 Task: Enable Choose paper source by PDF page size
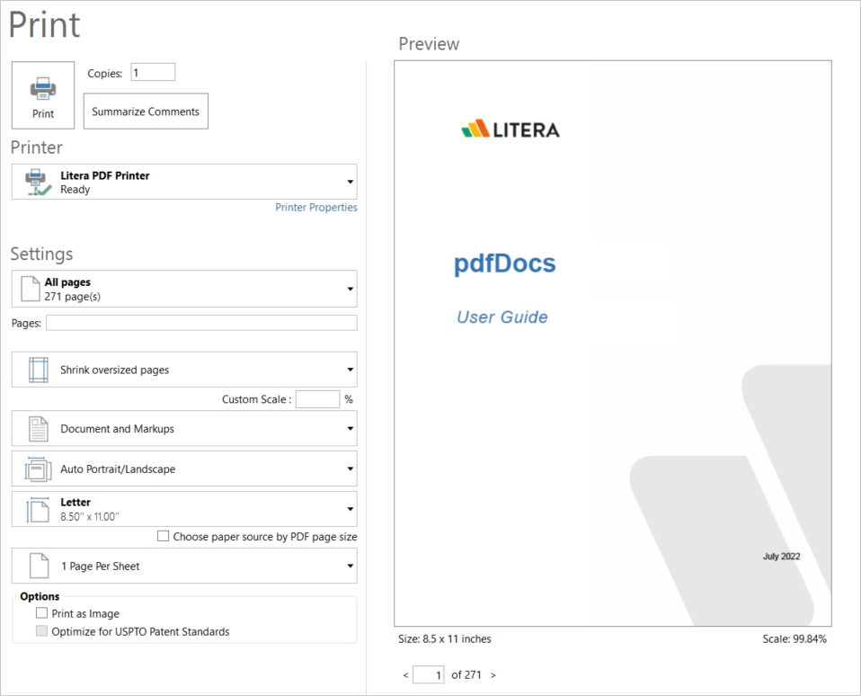pyautogui.click(x=163, y=536)
